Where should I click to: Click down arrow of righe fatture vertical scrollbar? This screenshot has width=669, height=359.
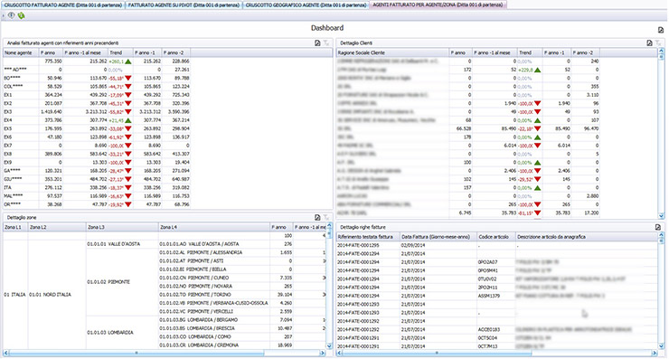pos(661,345)
